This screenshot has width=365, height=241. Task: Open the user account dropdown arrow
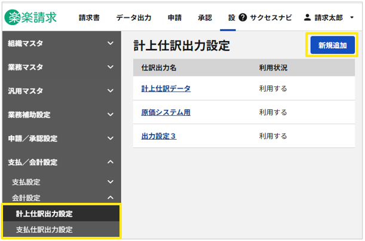[352, 18]
